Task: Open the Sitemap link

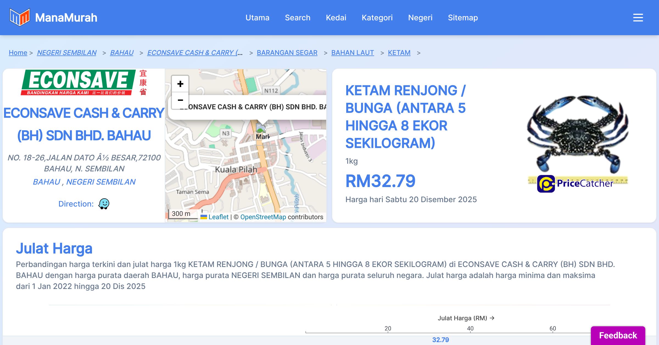Action: click(463, 18)
